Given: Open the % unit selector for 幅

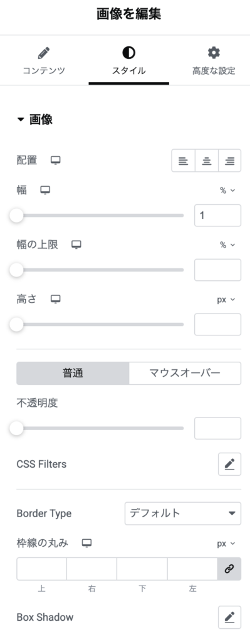Looking at the screenshot, I should pyautogui.click(x=227, y=190).
